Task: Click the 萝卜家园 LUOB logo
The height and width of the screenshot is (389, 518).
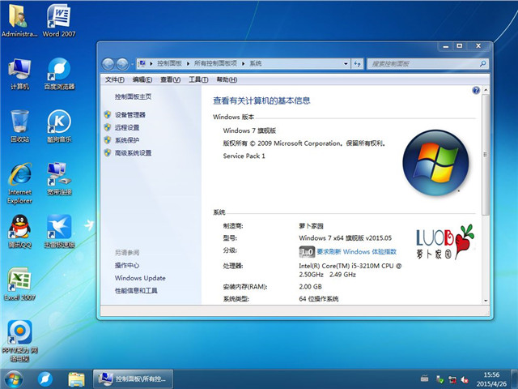Action: point(445,242)
